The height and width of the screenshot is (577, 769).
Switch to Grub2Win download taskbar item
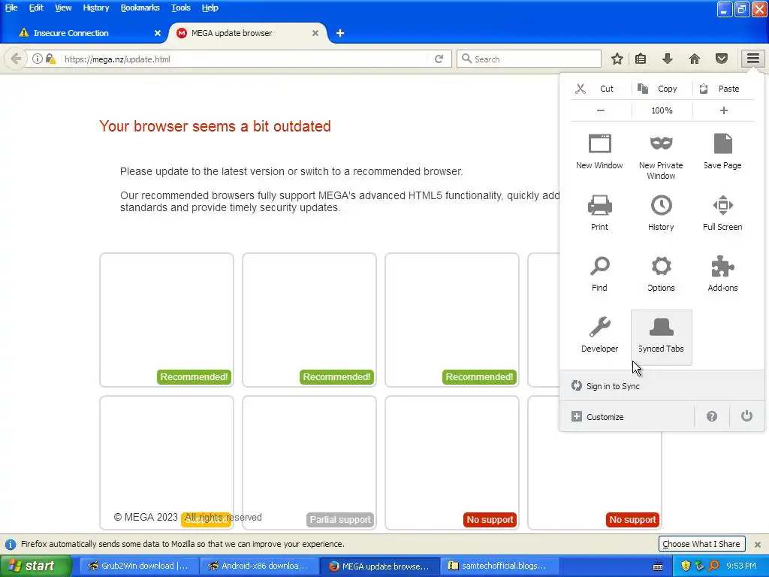(x=139, y=566)
